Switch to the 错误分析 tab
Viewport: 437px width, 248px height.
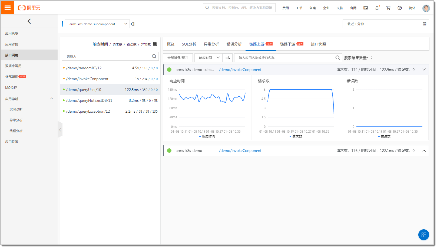[234, 44]
